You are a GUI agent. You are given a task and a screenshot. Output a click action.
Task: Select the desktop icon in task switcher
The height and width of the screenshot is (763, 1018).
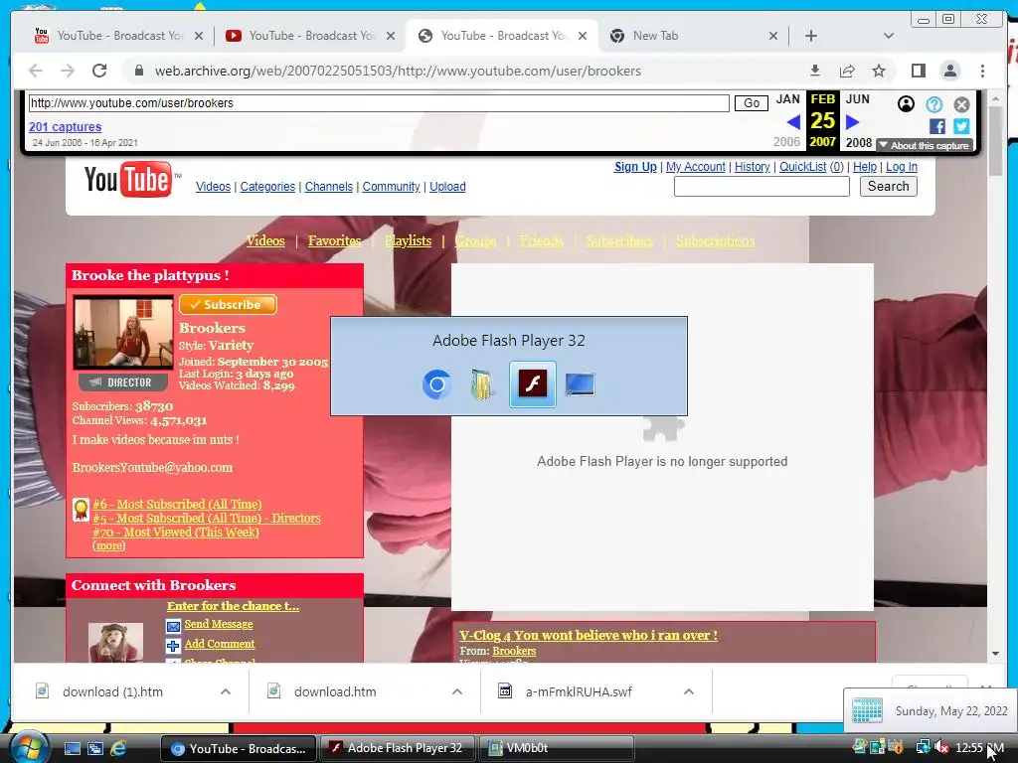point(580,384)
